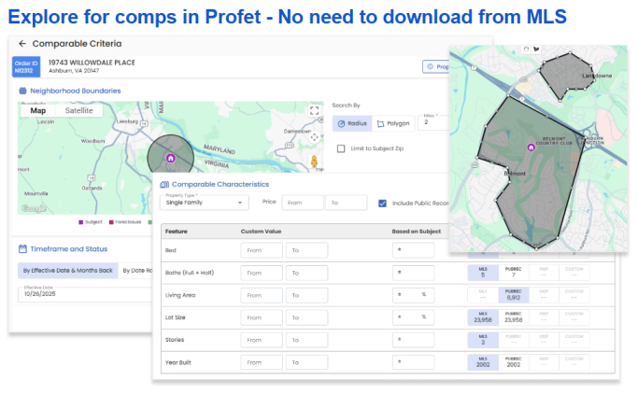Enable the Limit to Subject Zip checkbox
The height and width of the screenshot is (394, 638).
(x=341, y=148)
